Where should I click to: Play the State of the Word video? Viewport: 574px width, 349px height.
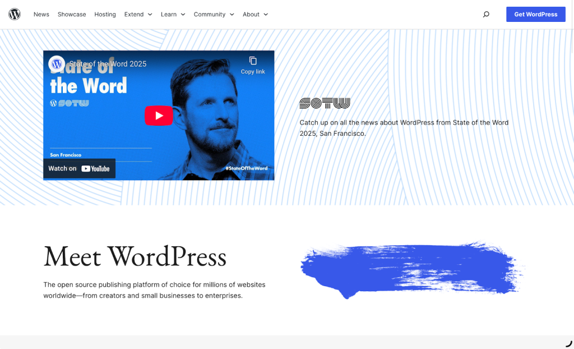159,116
